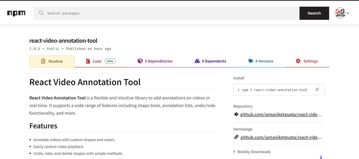Click the Features heading
This screenshot has height=159, width=359.
[43, 126]
